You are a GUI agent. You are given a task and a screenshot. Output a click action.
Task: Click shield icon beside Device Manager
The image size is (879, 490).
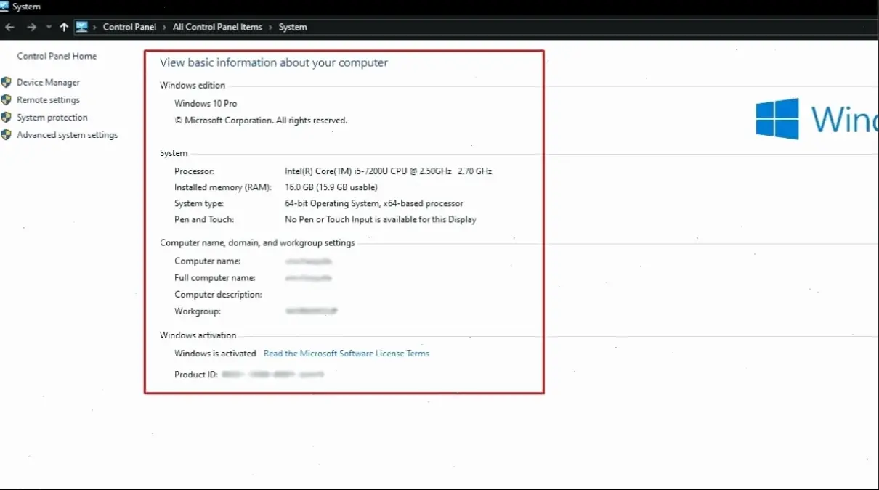pyautogui.click(x=7, y=82)
